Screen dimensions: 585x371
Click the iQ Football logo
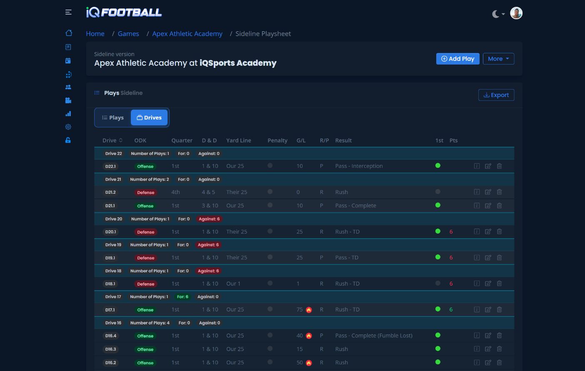(x=124, y=12)
